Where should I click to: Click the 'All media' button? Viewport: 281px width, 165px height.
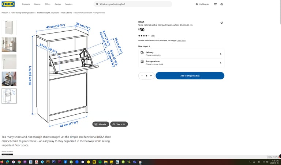coord(101,124)
